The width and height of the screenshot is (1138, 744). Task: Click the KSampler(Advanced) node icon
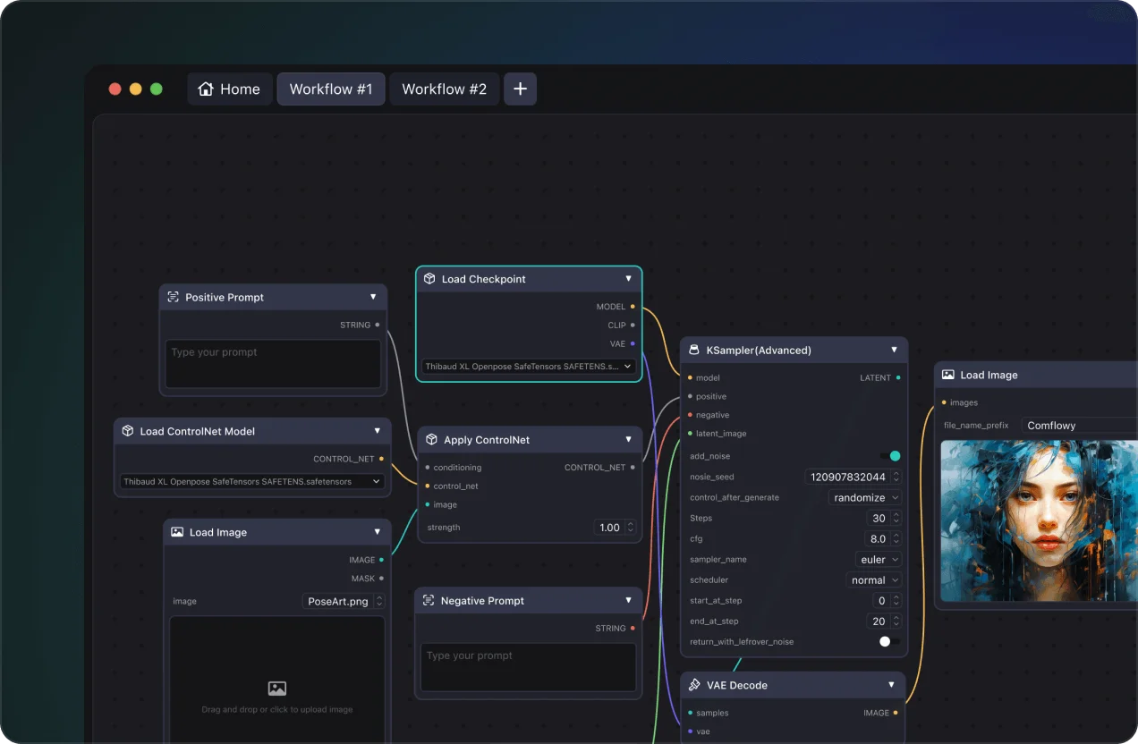click(694, 350)
